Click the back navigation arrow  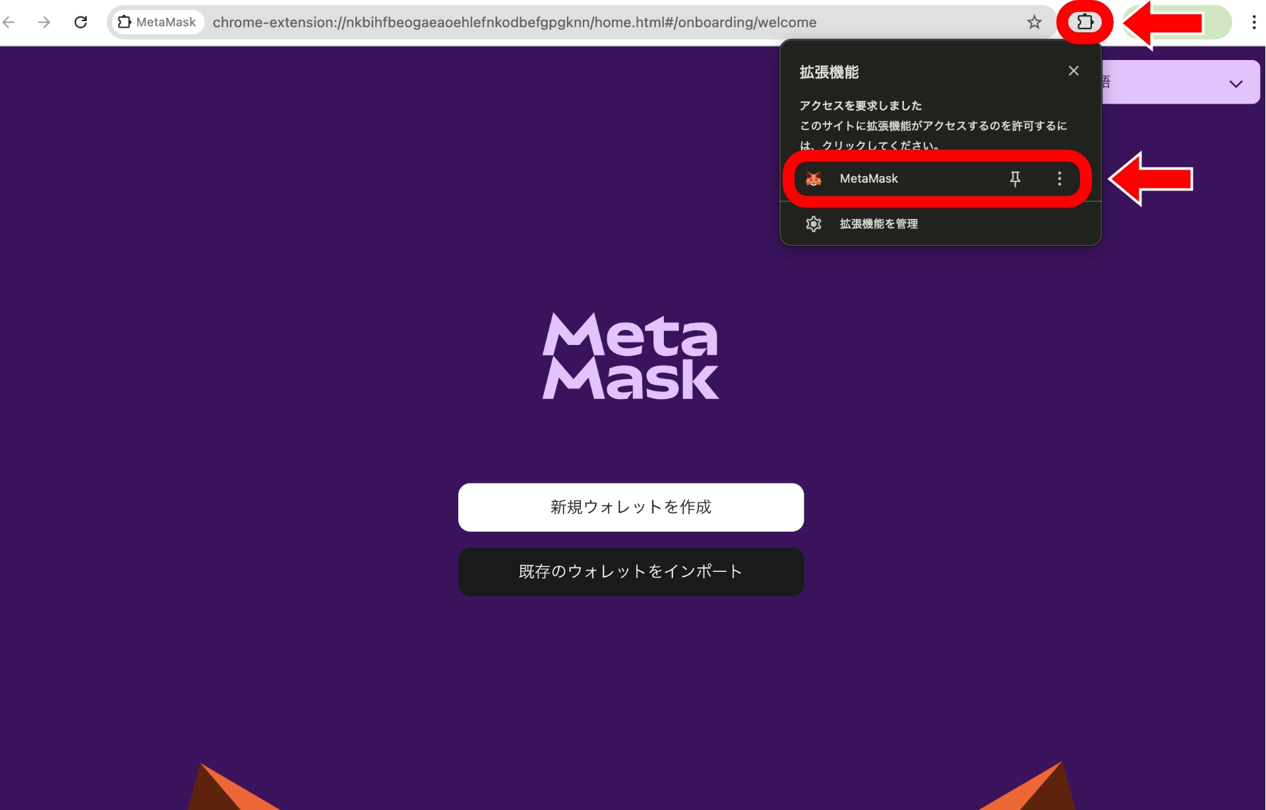[9, 22]
